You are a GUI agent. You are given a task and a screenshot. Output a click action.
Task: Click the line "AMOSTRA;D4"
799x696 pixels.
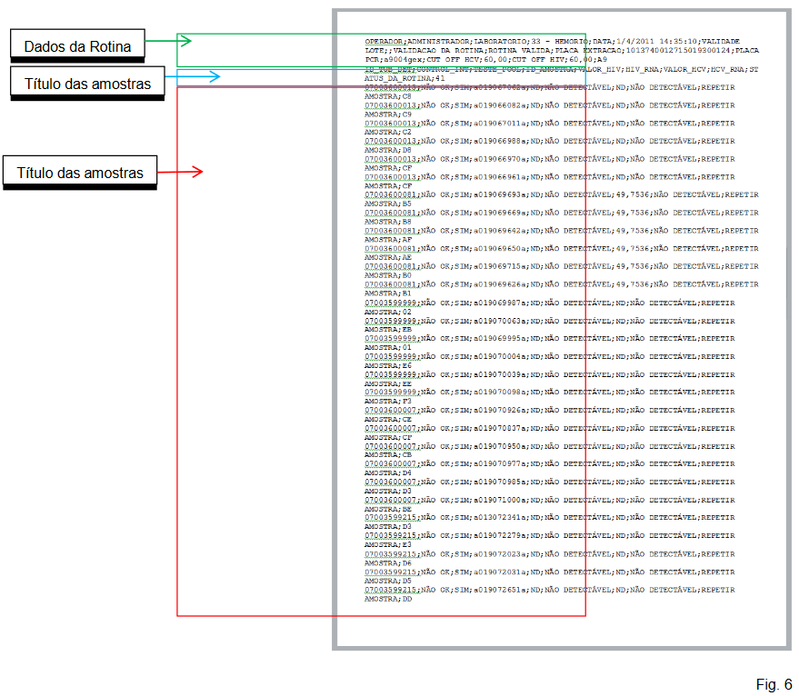pyautogui.click(x=388, y=473)
